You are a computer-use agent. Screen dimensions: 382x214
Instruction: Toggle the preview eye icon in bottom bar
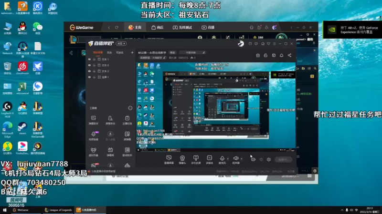[x=261, y=159]
